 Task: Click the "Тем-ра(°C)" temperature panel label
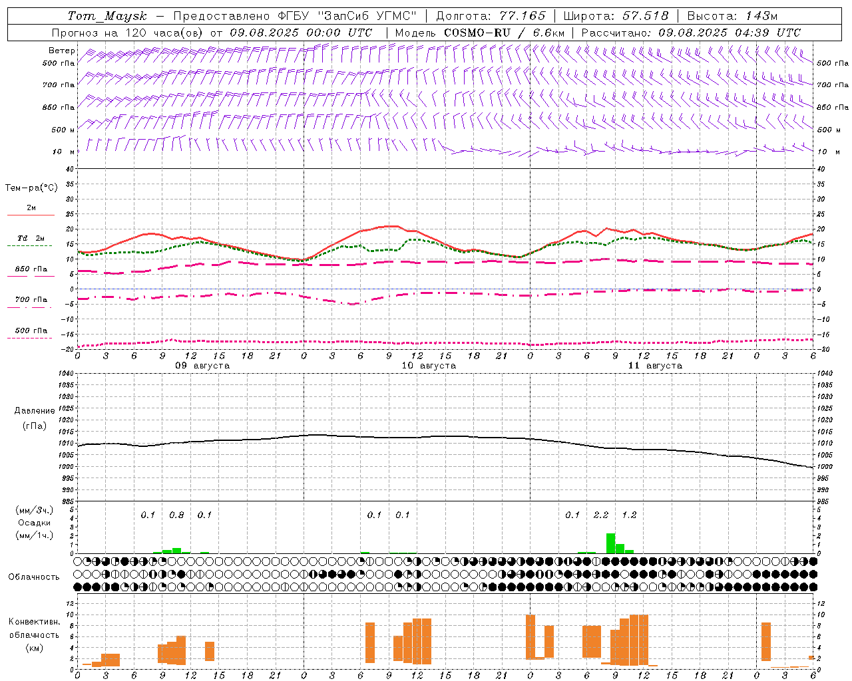point(31,188)
